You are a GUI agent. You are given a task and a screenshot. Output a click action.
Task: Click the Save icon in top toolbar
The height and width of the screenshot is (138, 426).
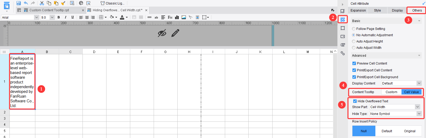pyautogui.click(x=18, y=3)
